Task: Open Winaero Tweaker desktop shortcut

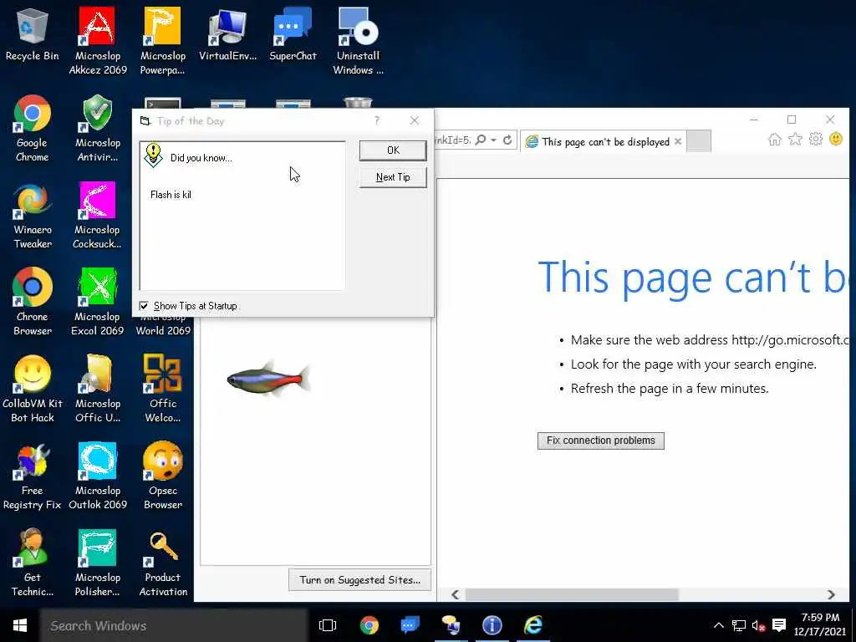Action: [33, 215]
